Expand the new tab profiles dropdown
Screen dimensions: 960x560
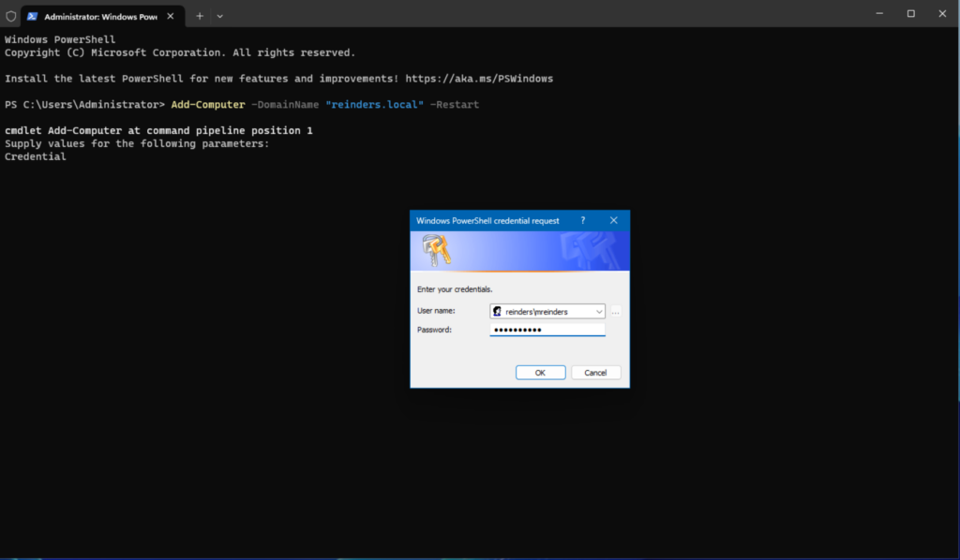point(219,17)
